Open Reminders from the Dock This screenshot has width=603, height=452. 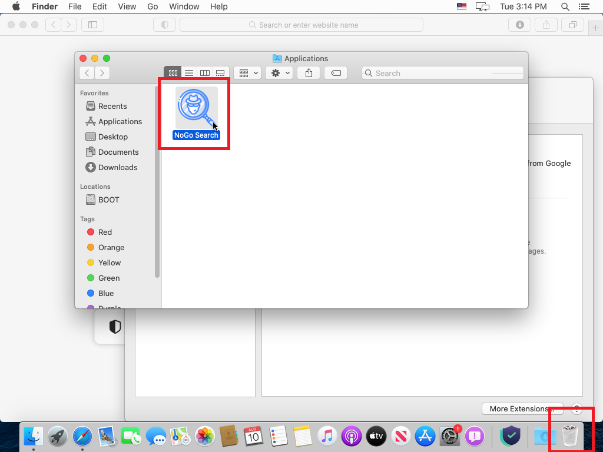[x=278, y=436]
